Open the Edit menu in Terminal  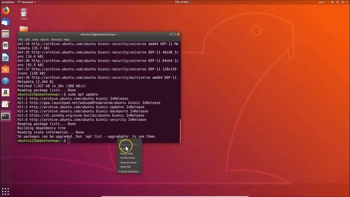pos(27,39)
